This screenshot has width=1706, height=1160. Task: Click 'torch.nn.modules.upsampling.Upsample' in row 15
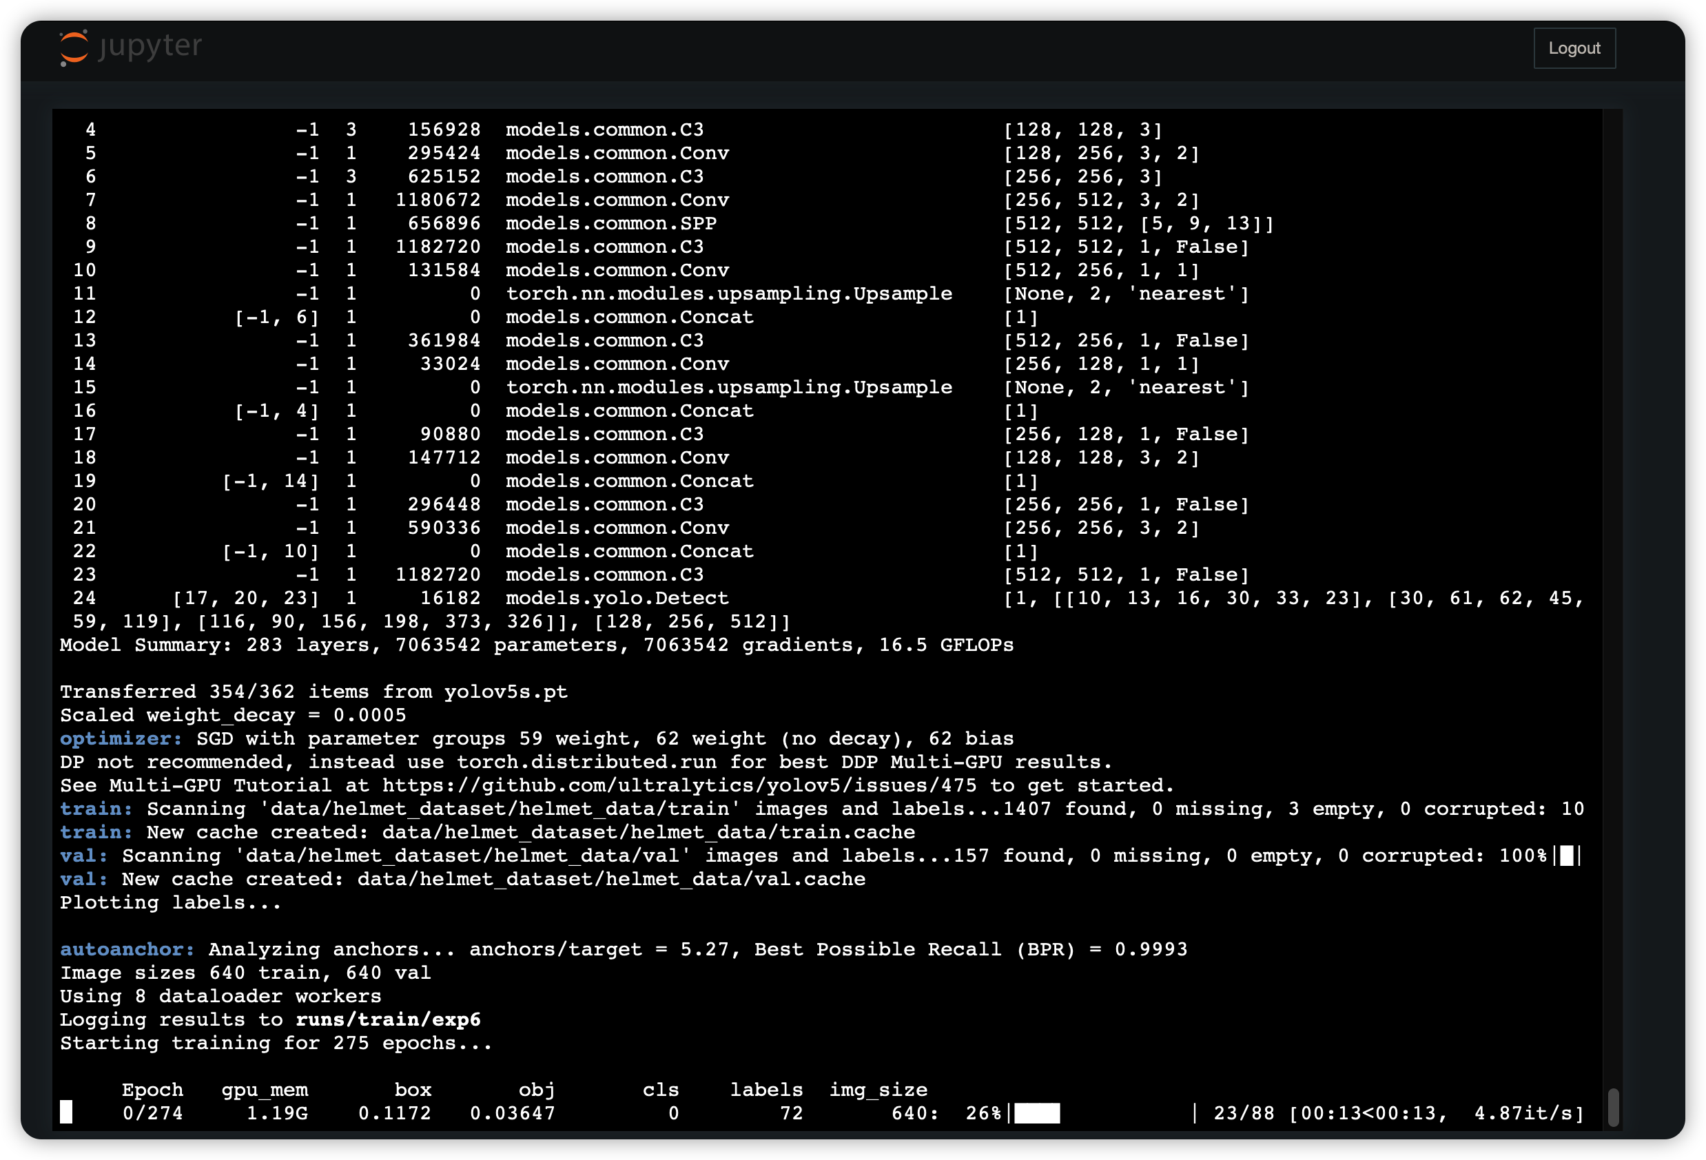pos(729,386)
